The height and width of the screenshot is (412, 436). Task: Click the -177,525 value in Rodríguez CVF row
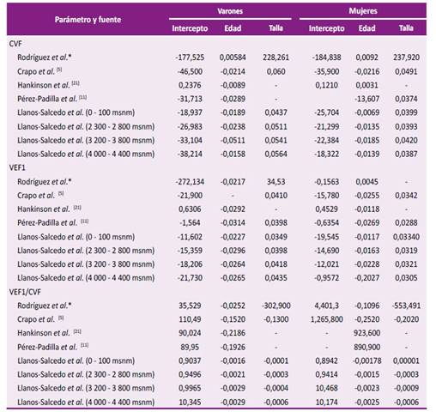190,58
